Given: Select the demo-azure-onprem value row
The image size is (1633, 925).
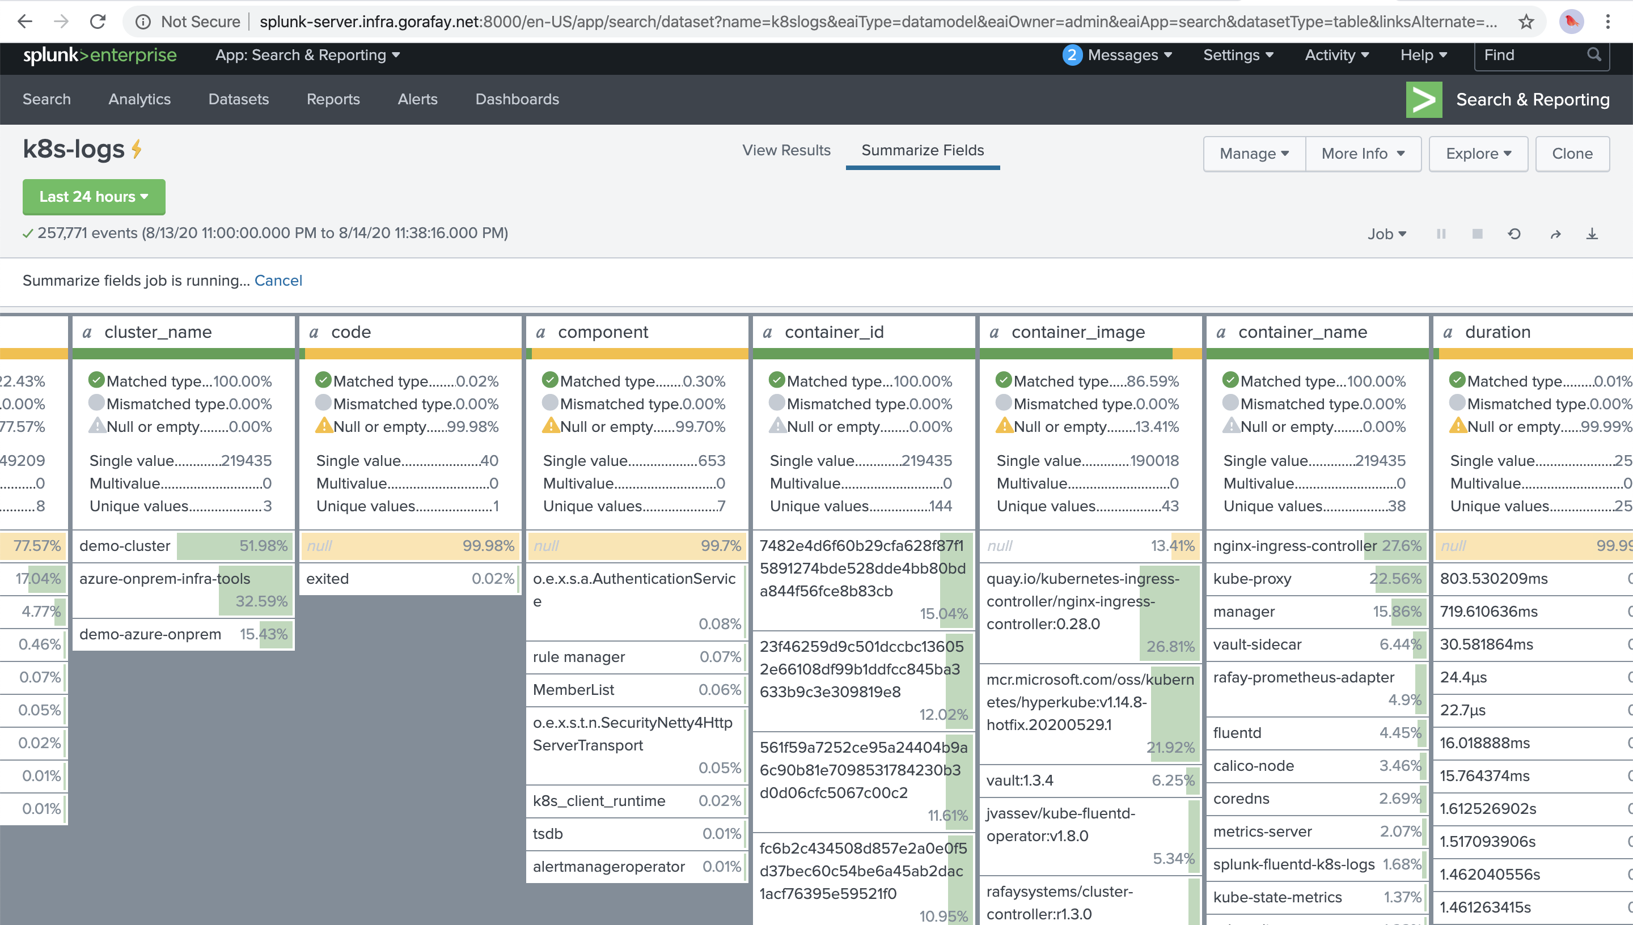Looking at the screenshot, I should (x=184, y=634).
